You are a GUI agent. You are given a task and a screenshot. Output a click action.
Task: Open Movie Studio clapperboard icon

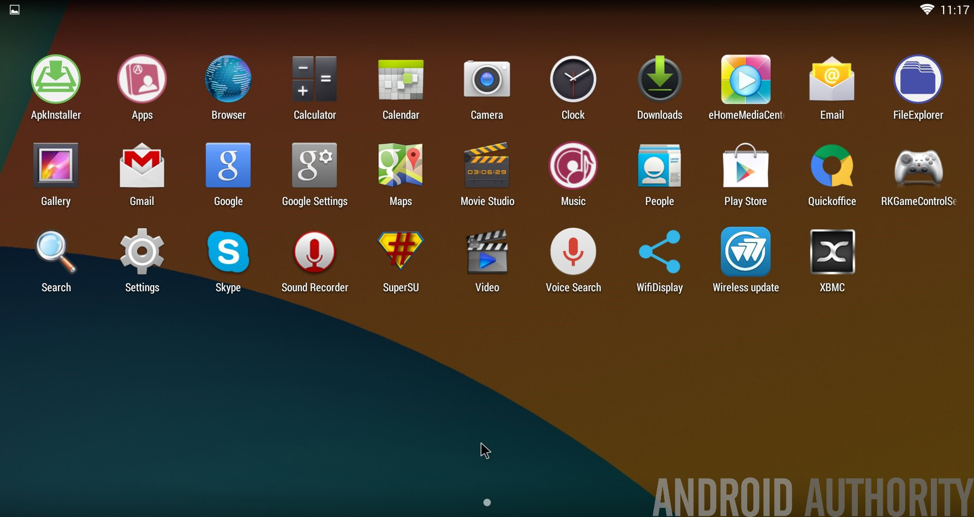click(487, 165)
